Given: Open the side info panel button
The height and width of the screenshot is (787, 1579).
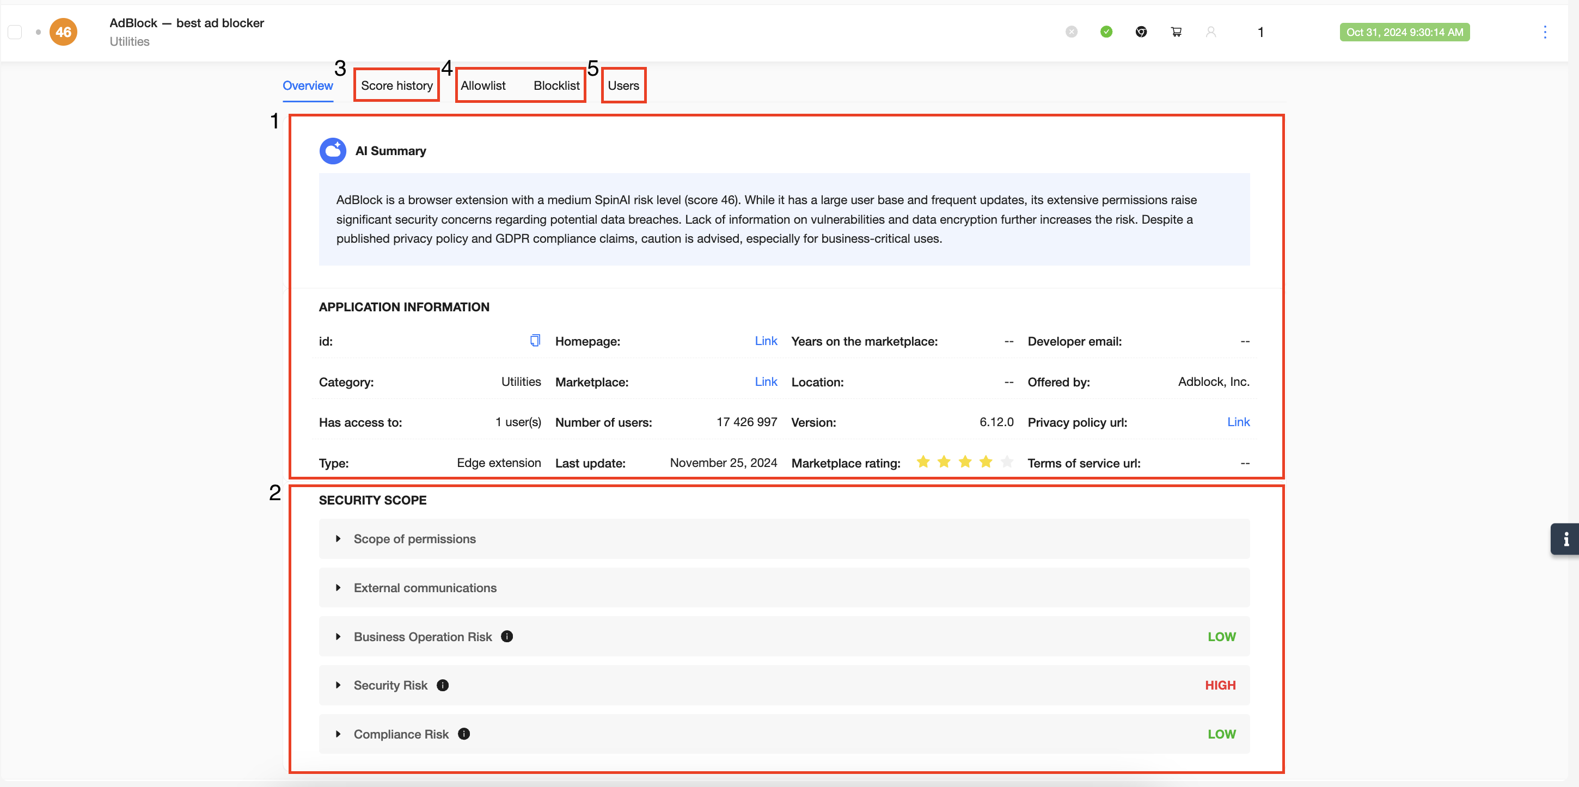Looking at the screenshot, I should coord(1565,539).
